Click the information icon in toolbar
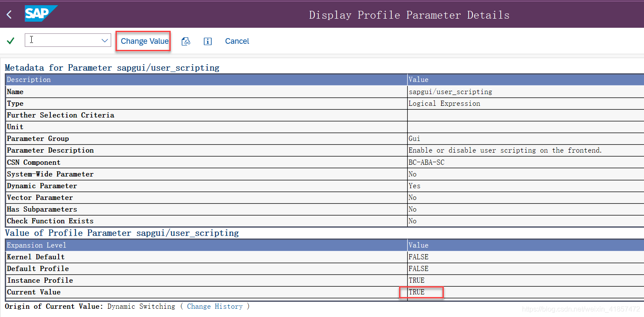This screenshot has width=644, height=317. (208, 41)
